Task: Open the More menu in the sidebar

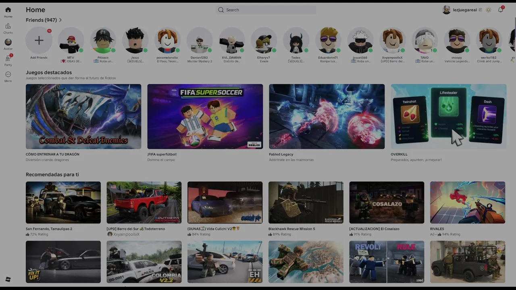Action: (8, 75)
